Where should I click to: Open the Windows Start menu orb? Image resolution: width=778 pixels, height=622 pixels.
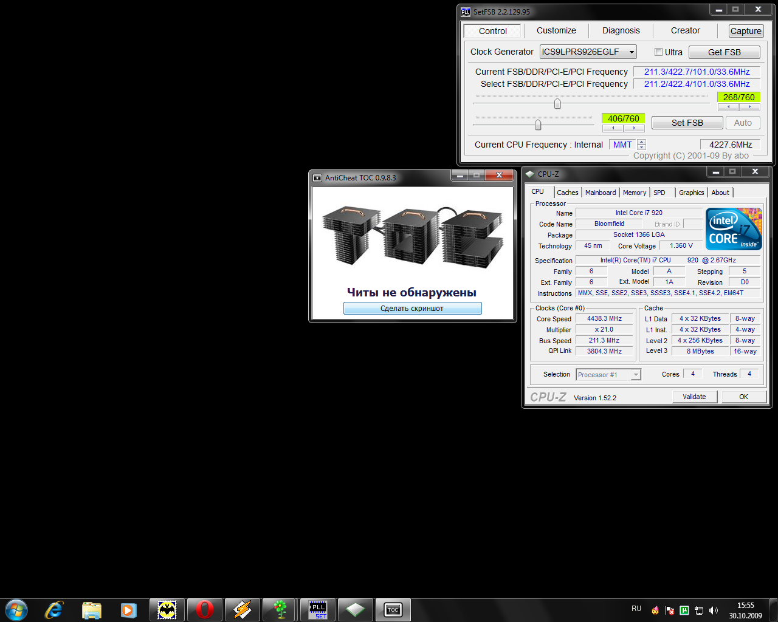[16, 610]
